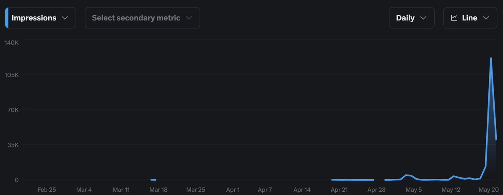Open the Line chart type dropdown
The image size is (503, 195).
coord(471,18)
